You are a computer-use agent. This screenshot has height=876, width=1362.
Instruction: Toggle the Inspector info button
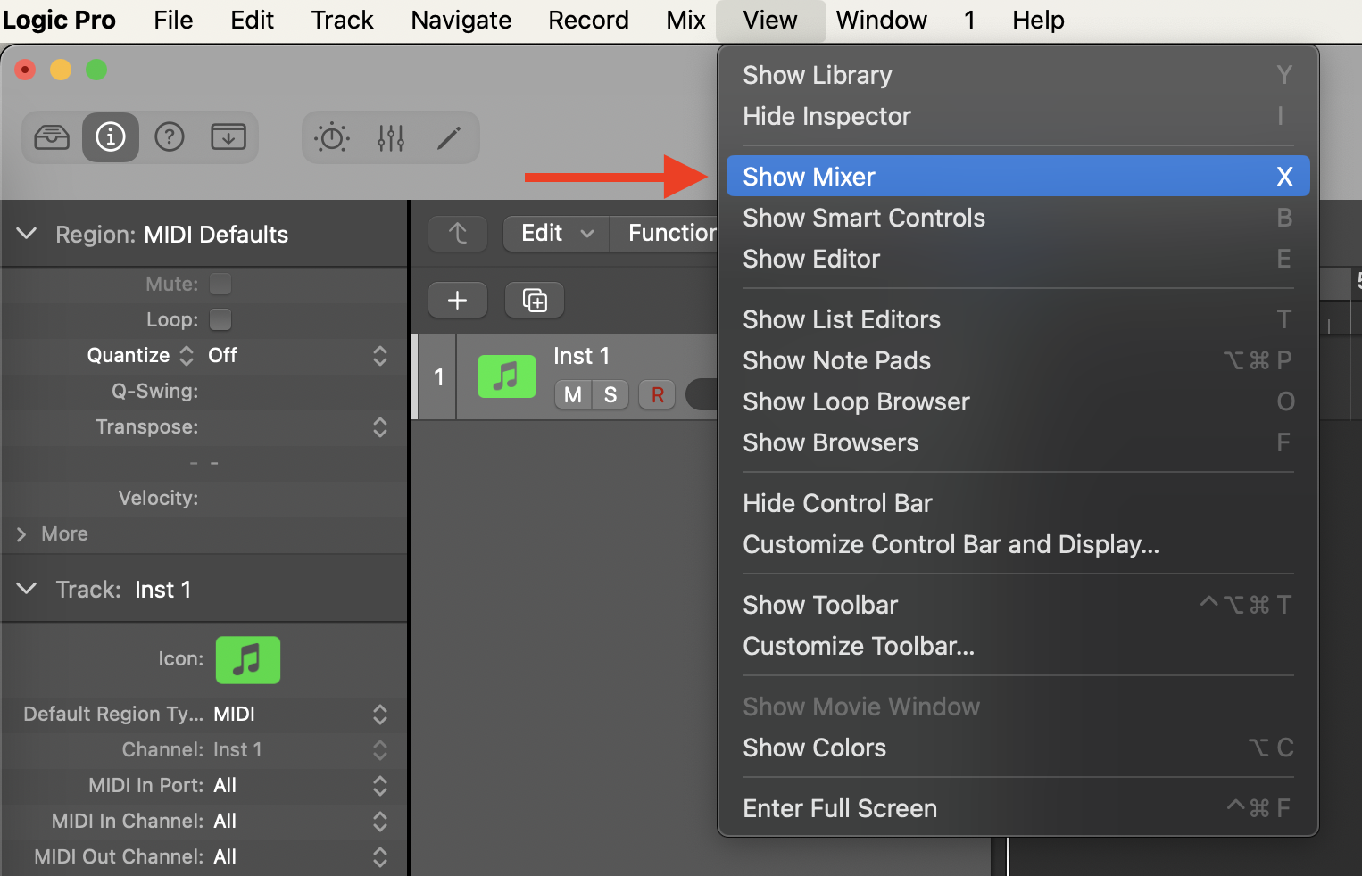point(111,137)
